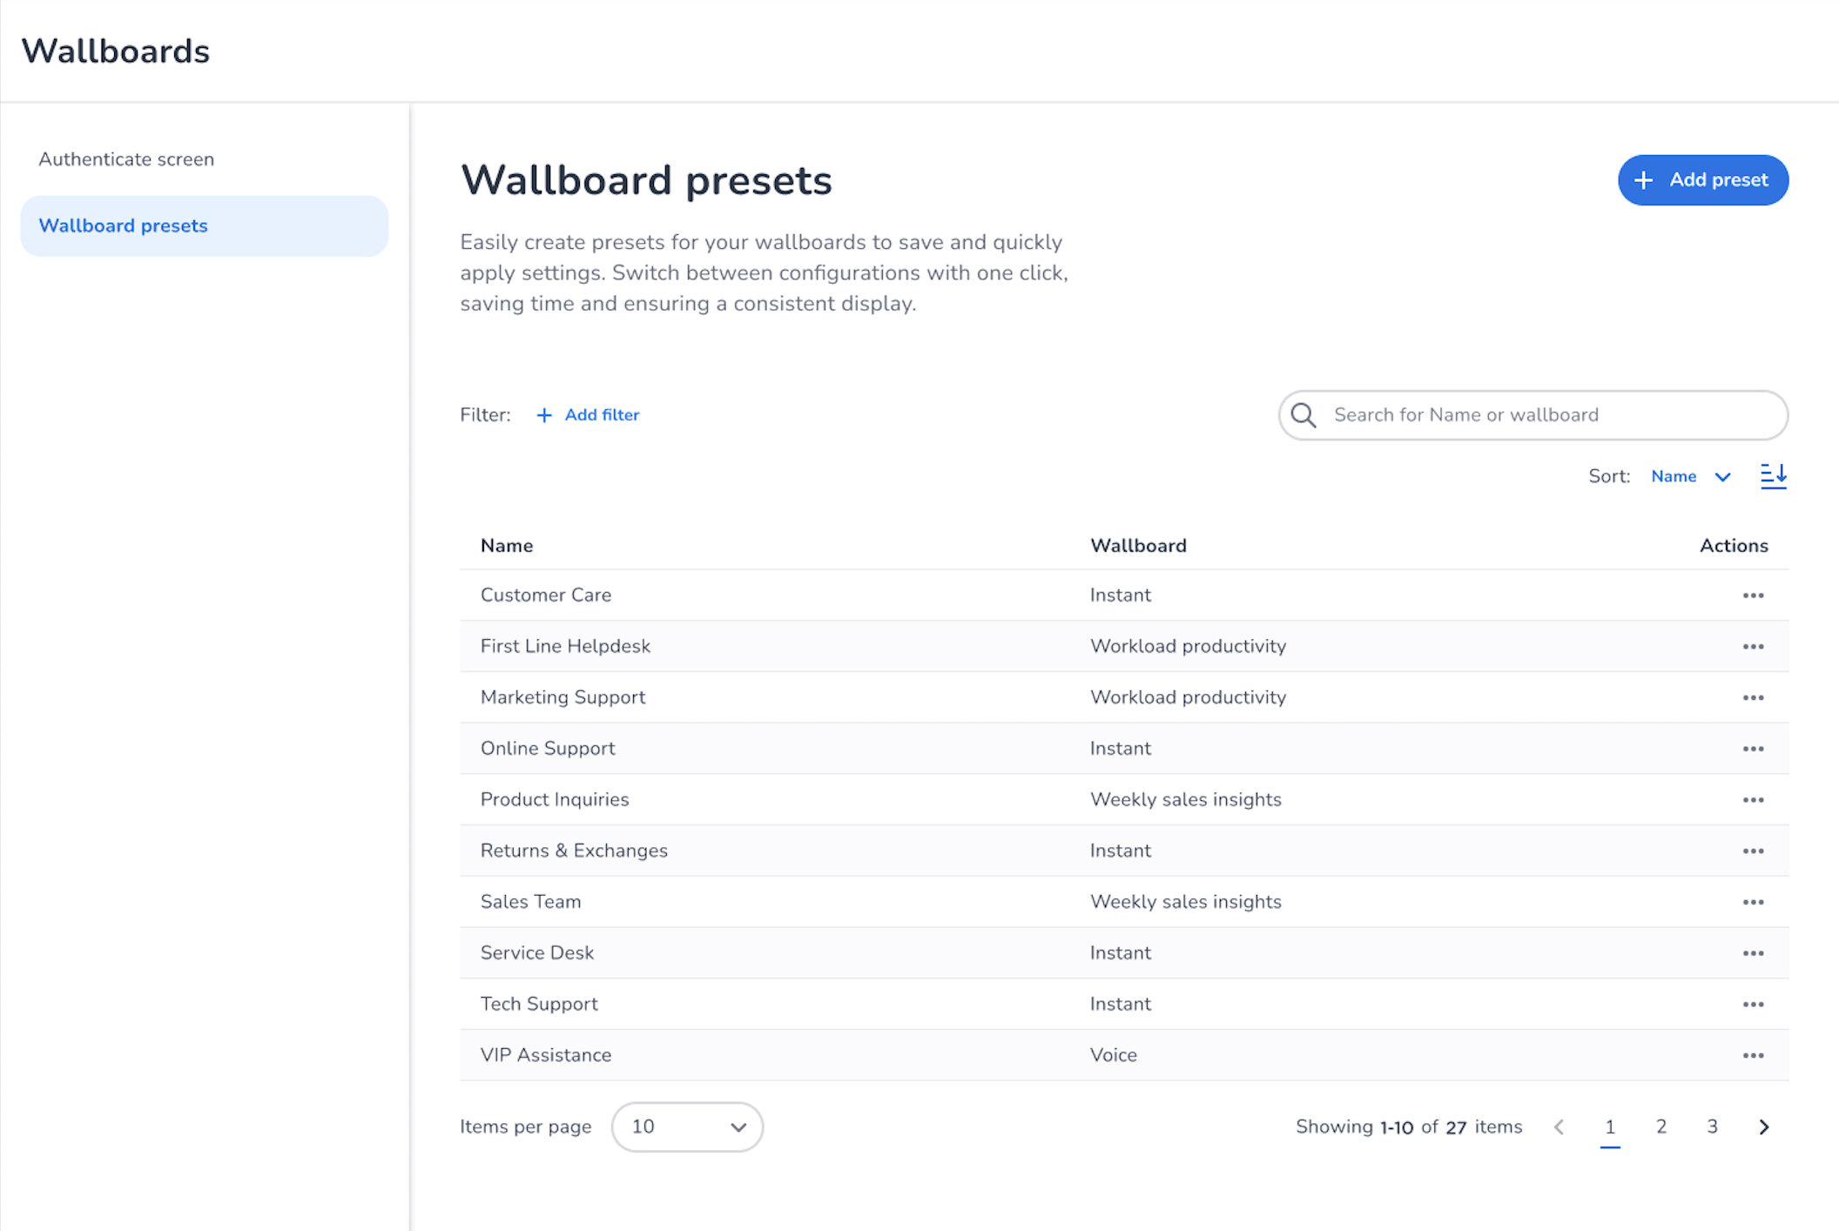Click the previous page left arrow
The height and width of the screenshot is (1231, 1839).
point(1559,1127)
